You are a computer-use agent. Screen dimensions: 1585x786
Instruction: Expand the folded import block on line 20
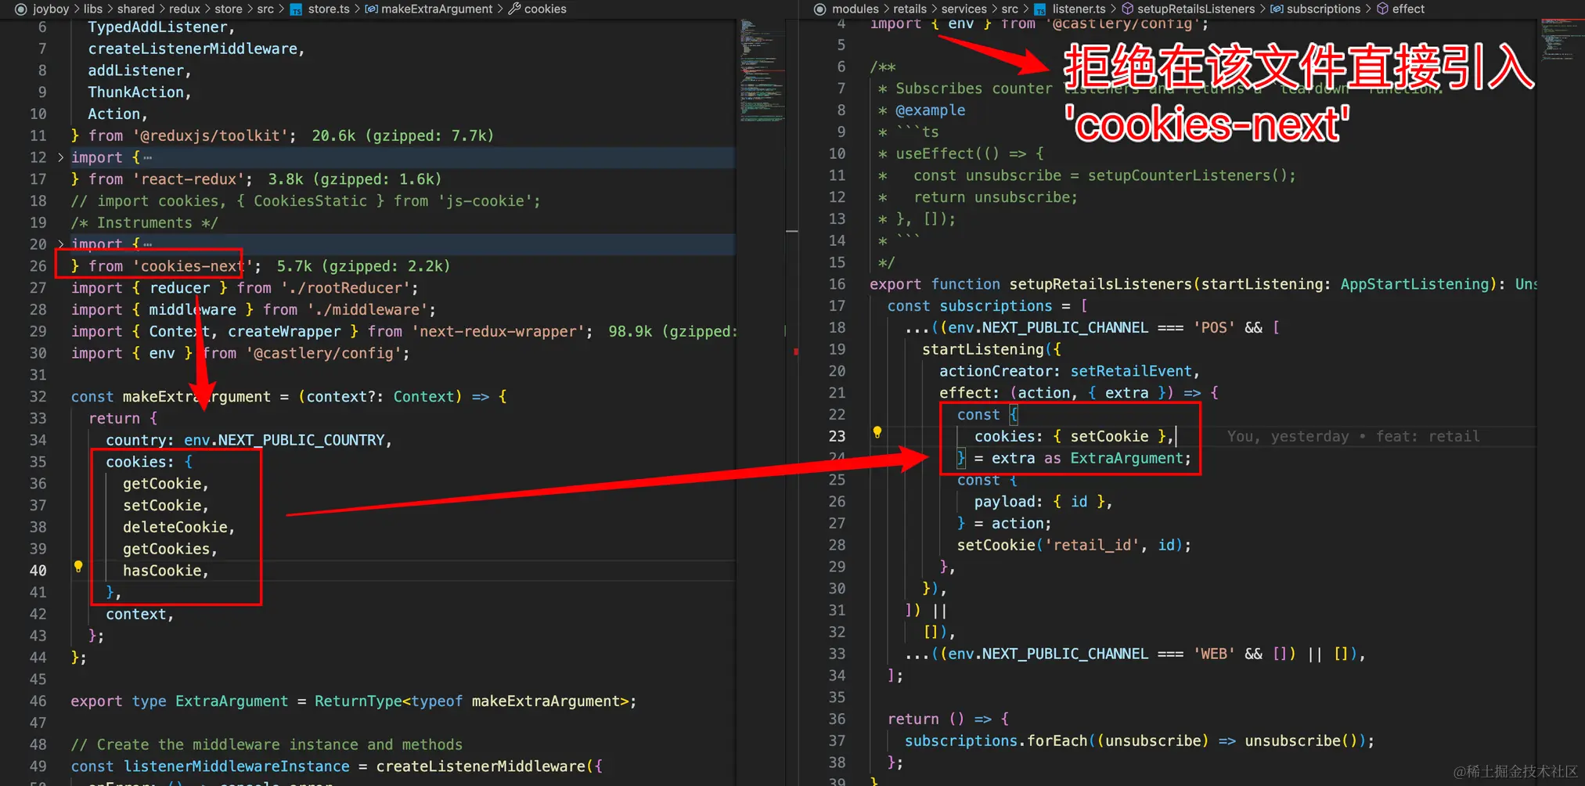point(60,244)
